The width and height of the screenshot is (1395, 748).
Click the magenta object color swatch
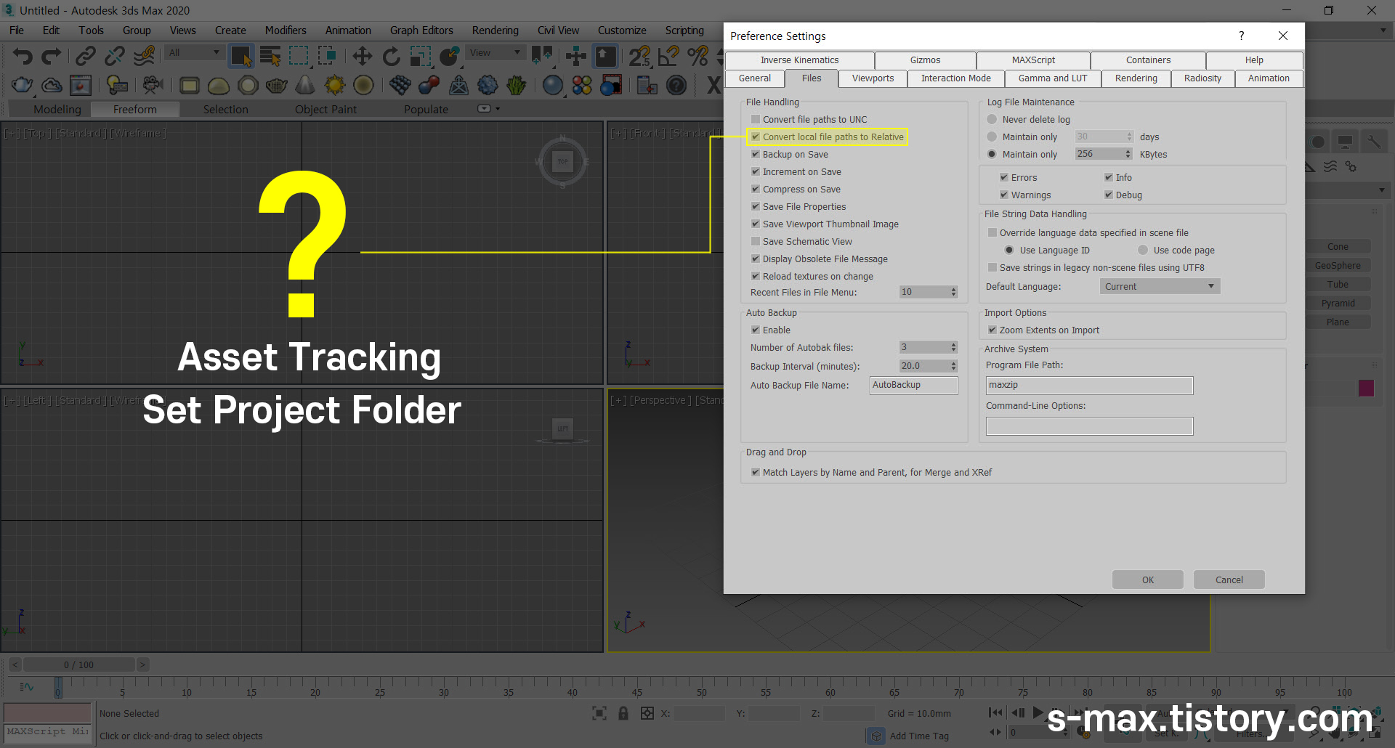[1366, 388]
